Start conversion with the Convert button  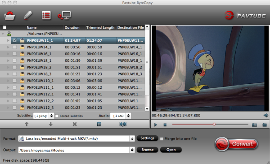[x=236, y=144]
